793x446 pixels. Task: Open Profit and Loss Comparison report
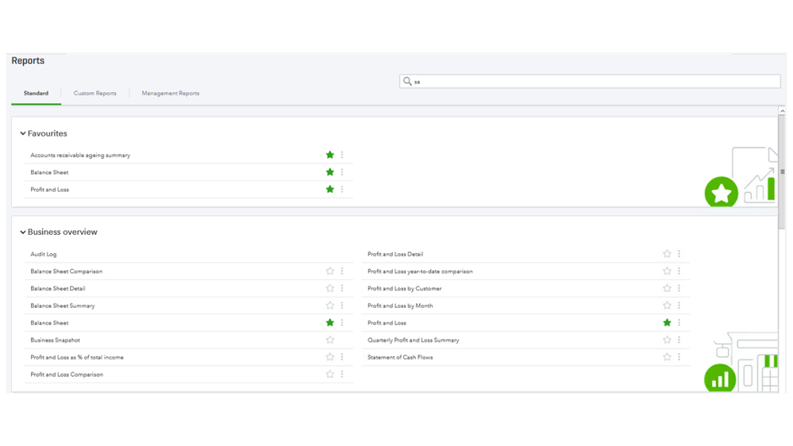click(67, 375)
